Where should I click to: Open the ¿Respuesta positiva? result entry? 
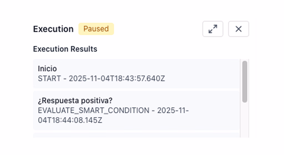[x=136, y=110]
